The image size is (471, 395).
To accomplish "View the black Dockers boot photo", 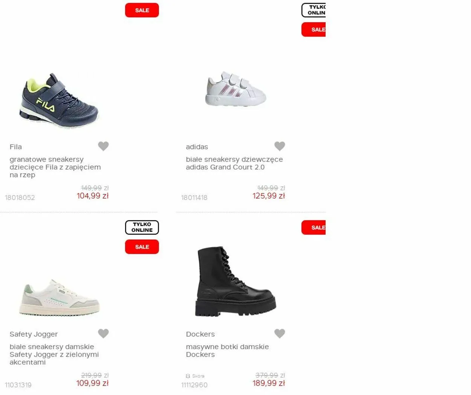I will 236,281.
